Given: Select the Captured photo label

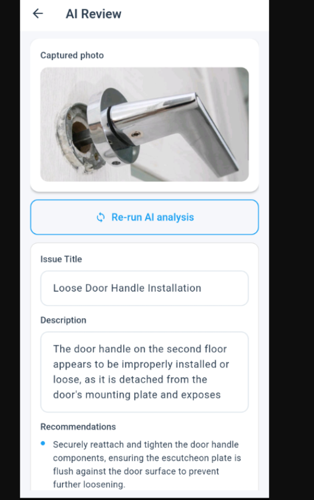Looking at the screenshot, I should 72,56.
